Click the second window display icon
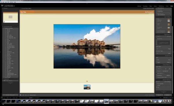The width and height of the screenshot is (174, 106). point(4,98)
